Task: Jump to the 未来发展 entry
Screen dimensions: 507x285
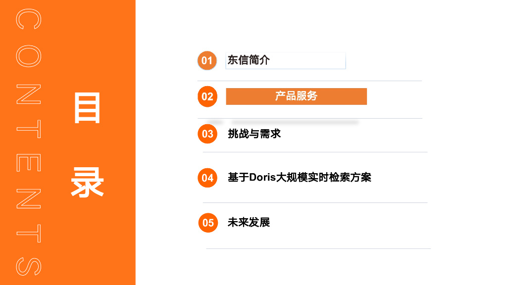Action: coord(249,223)
